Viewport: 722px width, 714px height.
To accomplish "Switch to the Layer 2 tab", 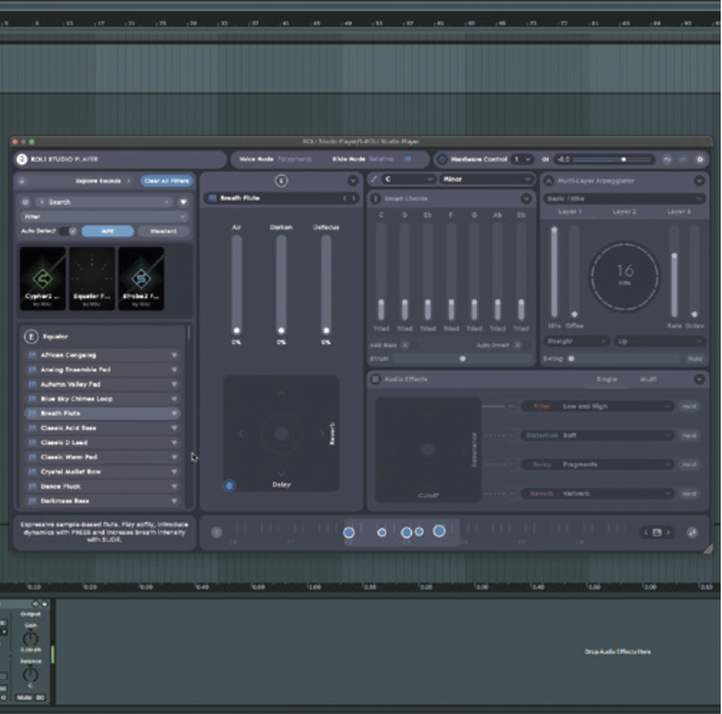I will click(x=624, y=212).
